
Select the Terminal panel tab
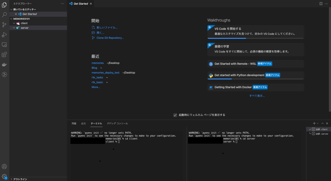[96, 124]
